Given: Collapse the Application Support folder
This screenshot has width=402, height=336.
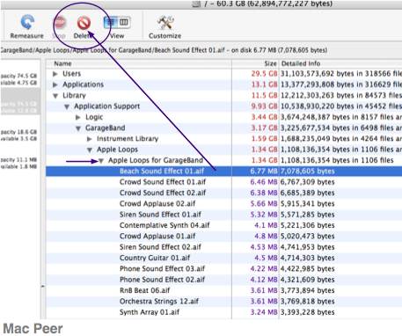Looking at the screenshot, I should (67, 106).
